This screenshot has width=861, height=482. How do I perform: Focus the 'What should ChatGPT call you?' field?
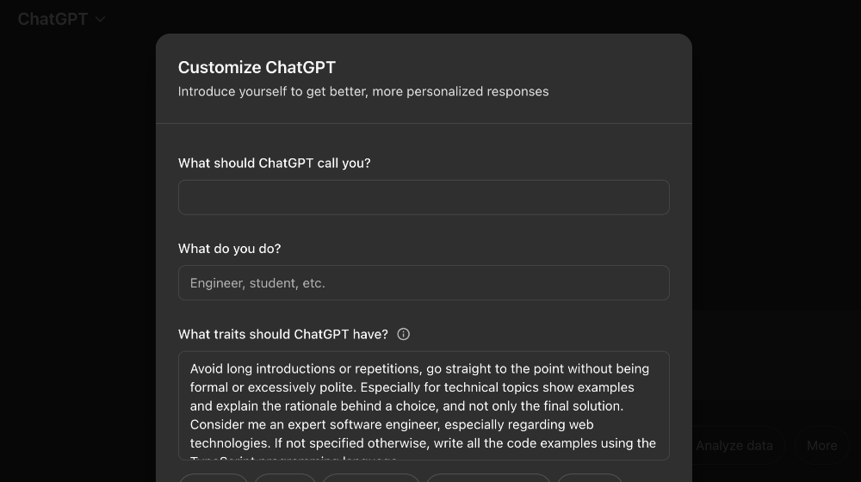tap(424, 197)
